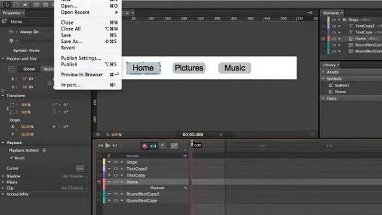Hide the RoundRectCopy layer in the timeline
The width and height of the screenshot is (382, 215).
pos(115,201)
